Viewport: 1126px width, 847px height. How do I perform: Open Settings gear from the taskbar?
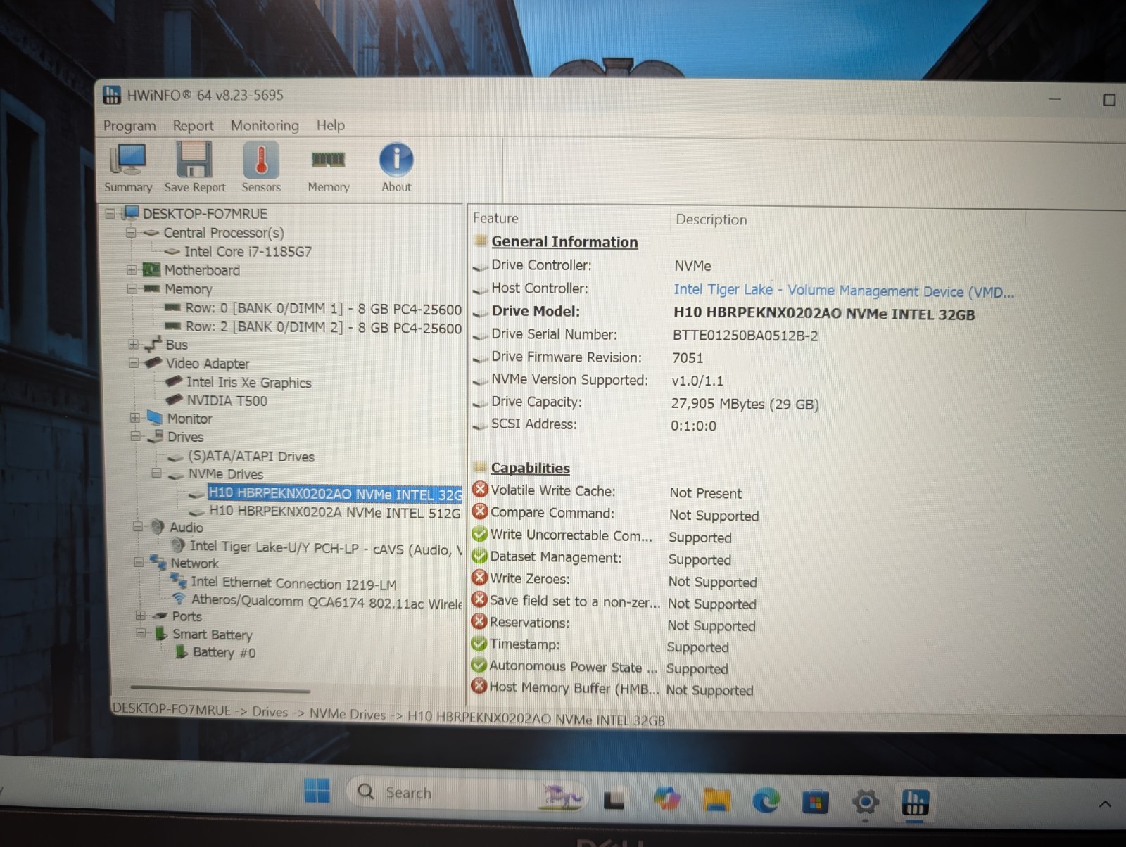(x=866, y=802)
